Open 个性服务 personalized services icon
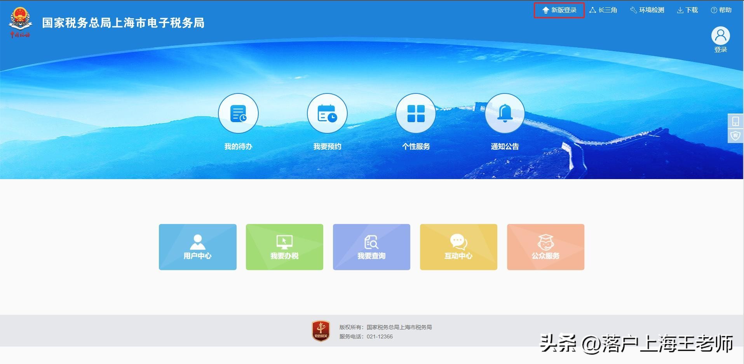This screenshot has width=744, height=364. [x=415, y=113]
